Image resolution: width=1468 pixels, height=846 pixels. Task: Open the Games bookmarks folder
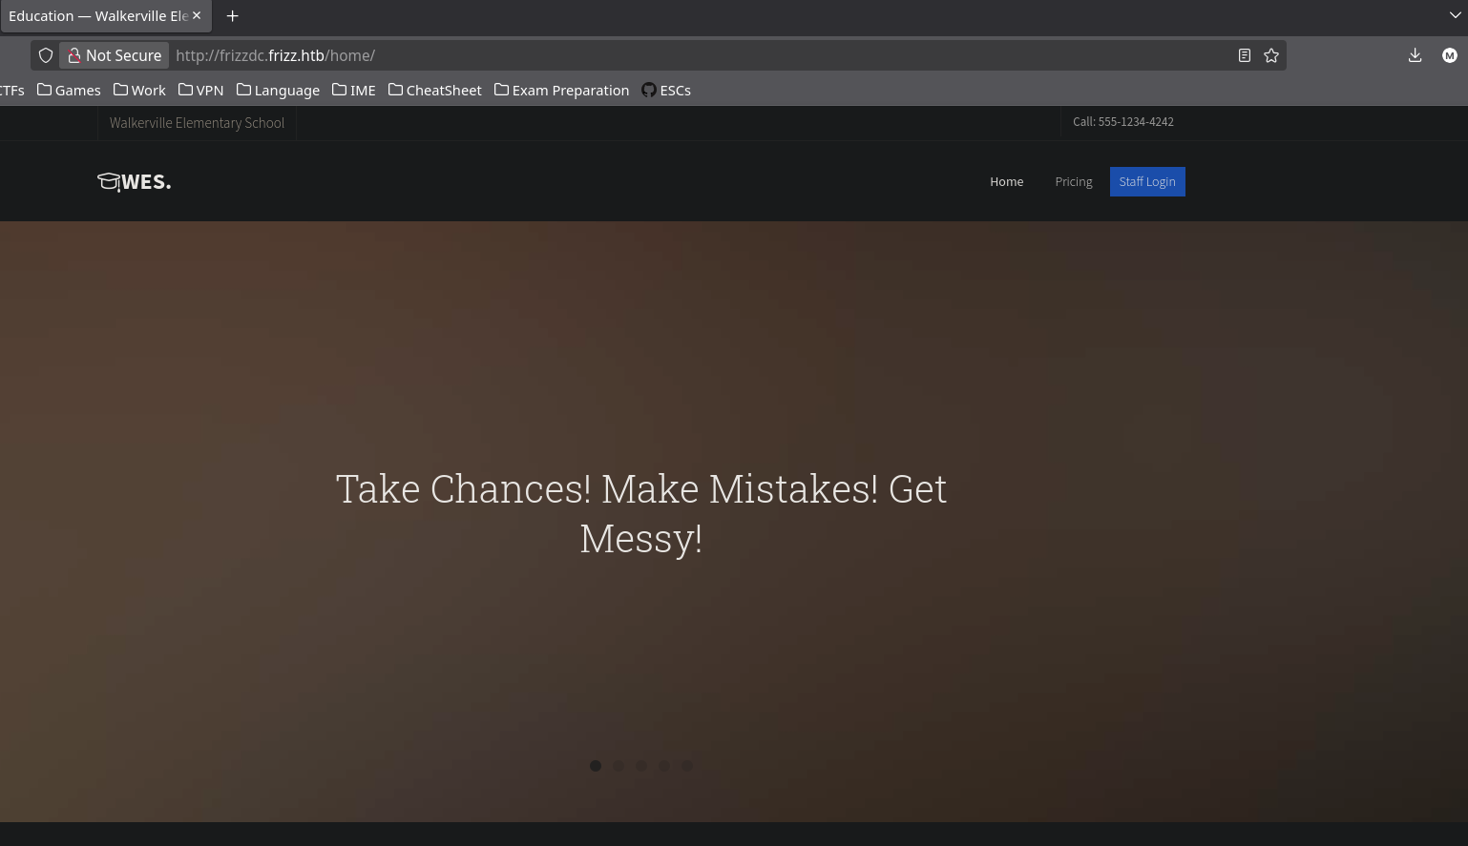69,90
